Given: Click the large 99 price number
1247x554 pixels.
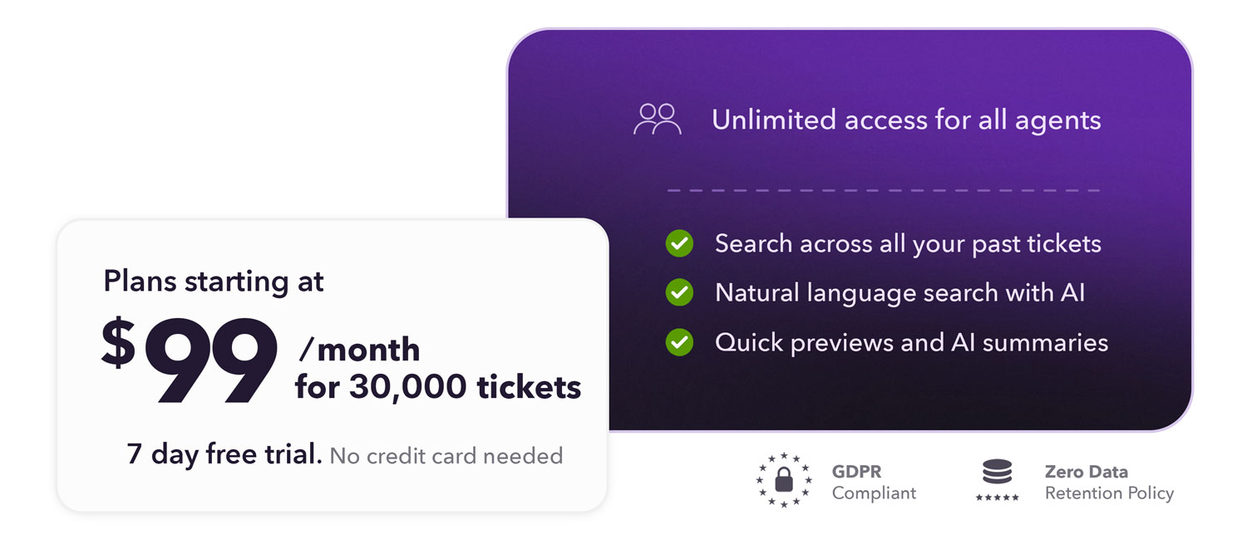Looking at the screenshot, I should pyautogui.click(x=211, y=360).
